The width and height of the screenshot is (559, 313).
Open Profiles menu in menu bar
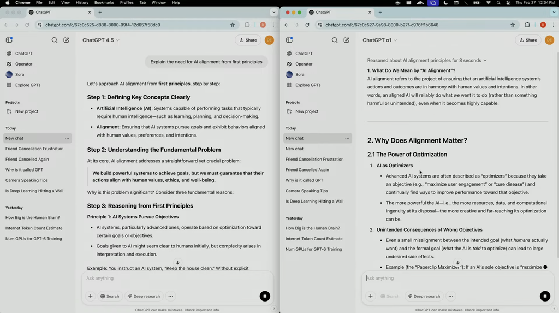point(127,3)
